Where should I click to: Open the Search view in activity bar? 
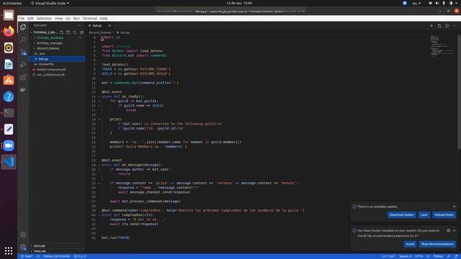23,40
